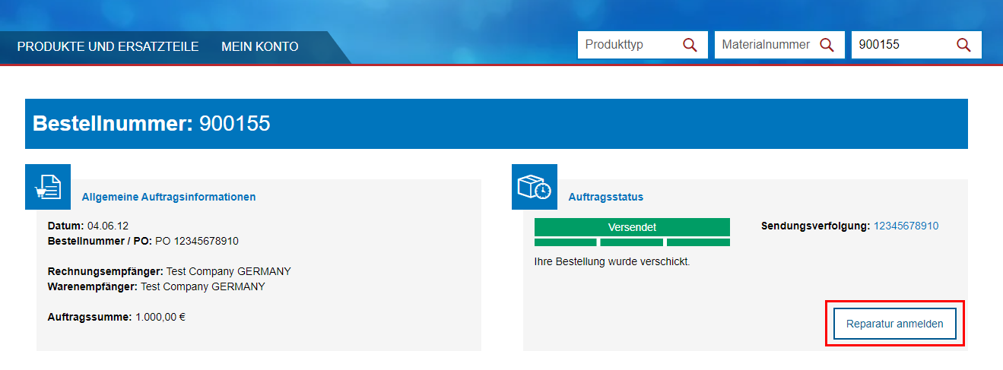Screen dimensions: 1003x370
Task: Click the Reparatur anmelden button
Action: pyautogui.click(x=895, y=324)
